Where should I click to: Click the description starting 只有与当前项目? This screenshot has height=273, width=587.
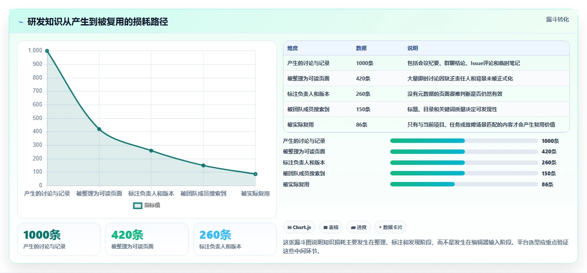pos(481,125)
